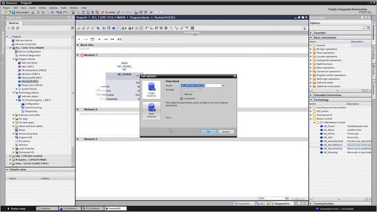This screenshot has height=212, width=377.
Task: Collapse the Block title section
Action: click(x=78, y=45)
